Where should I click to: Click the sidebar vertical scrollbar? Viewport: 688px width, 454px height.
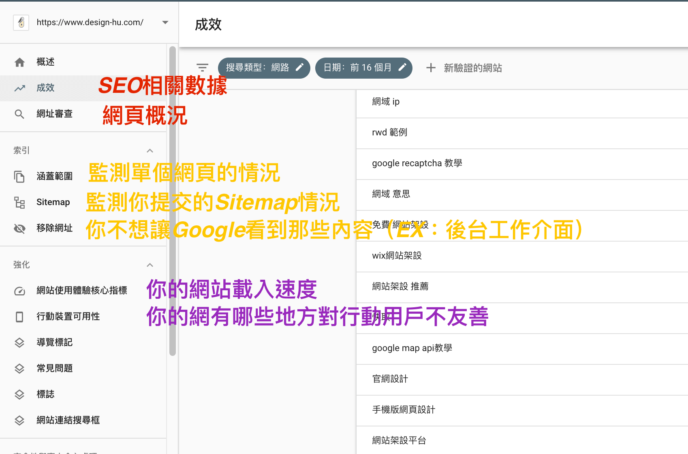pyautogui.click(x=173, y=201)
